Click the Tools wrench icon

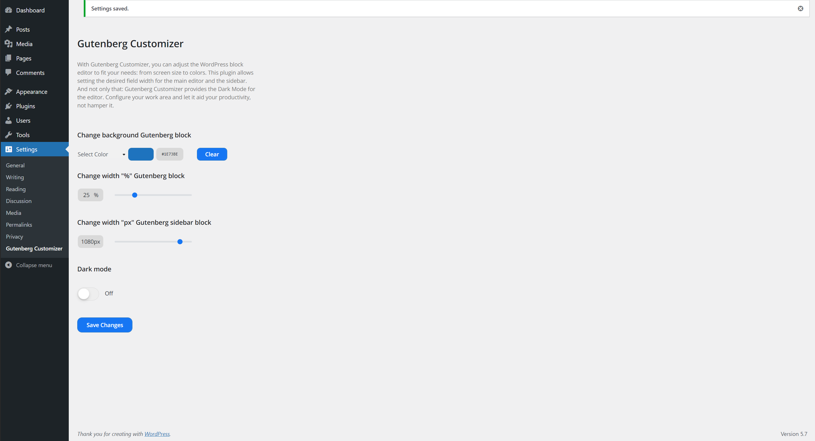8,135
